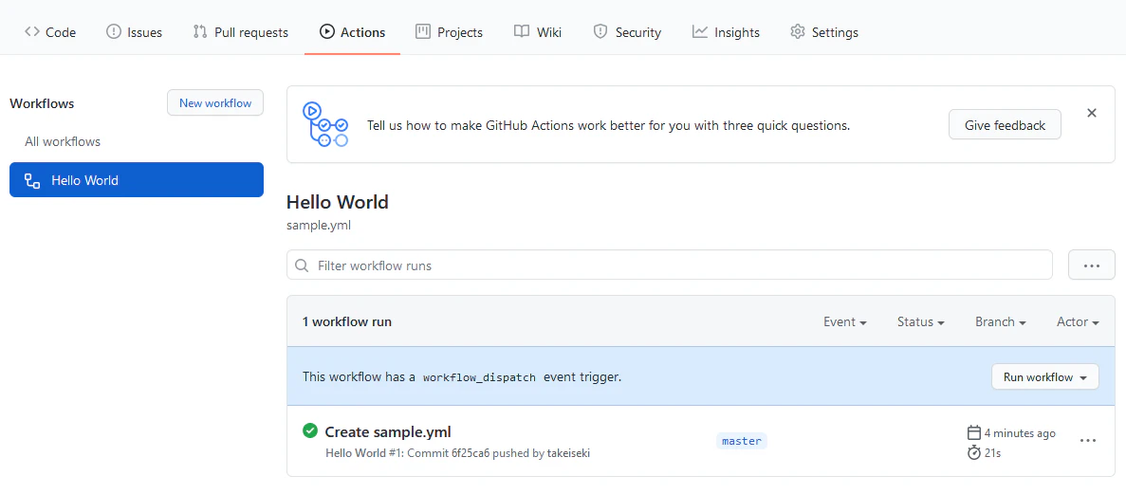Open the workflow options ellipsis menu
1126x494 pixels.
[1092, 265]
